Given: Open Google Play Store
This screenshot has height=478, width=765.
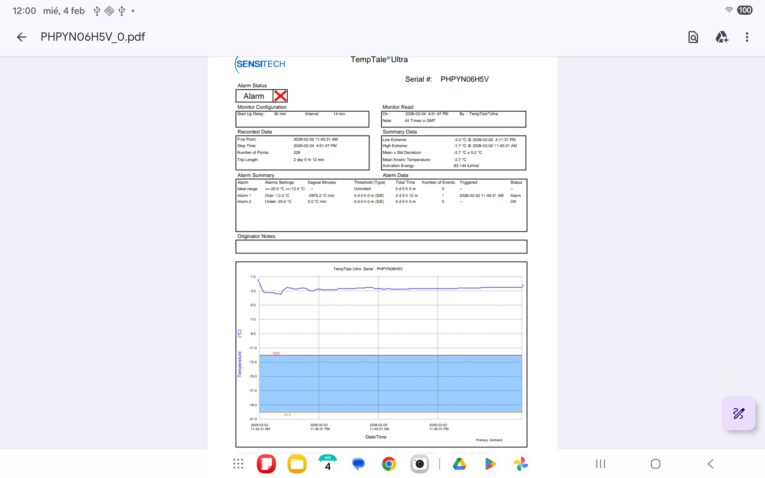Looking at the screenshot, I should 490,464.
